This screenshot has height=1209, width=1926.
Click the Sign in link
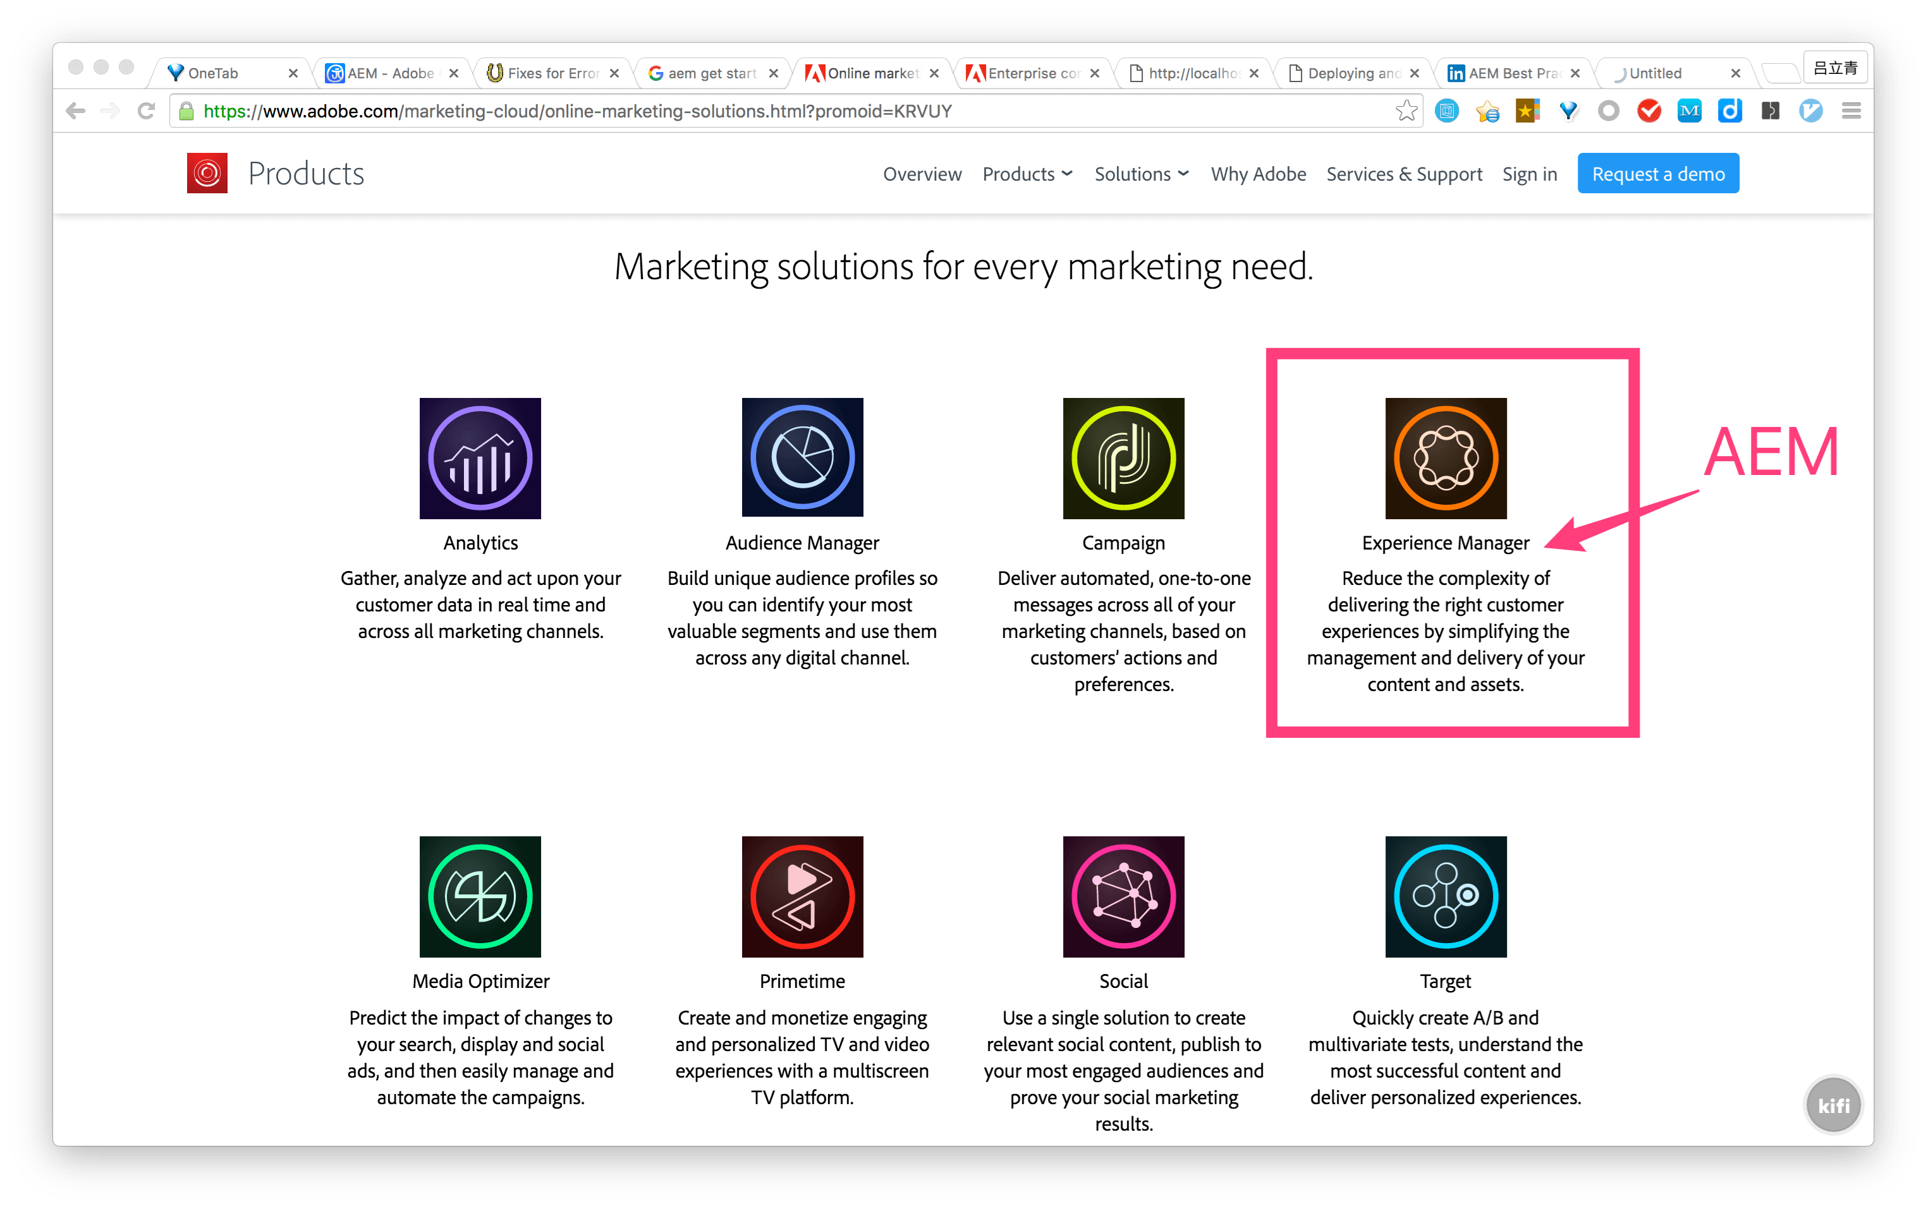point(1528,174)
